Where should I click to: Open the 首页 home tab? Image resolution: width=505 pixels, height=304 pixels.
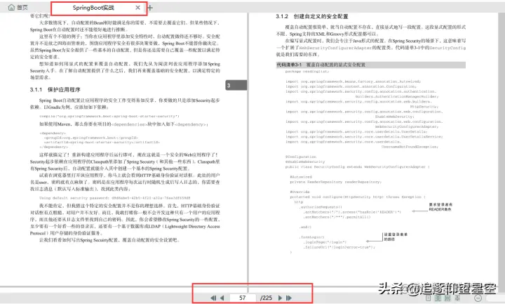(18, 7)
